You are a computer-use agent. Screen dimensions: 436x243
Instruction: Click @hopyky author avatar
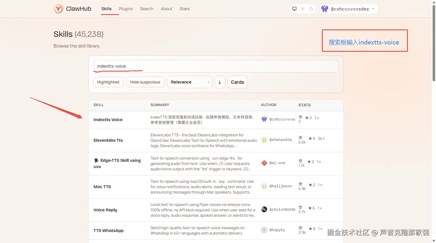pyautogui.click(x=264, y=230)
